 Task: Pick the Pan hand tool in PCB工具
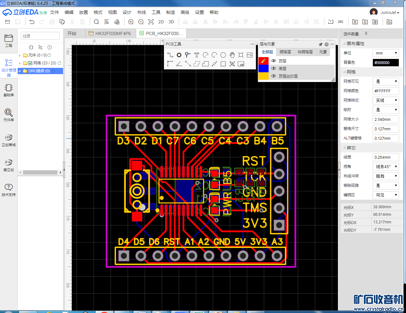coord(232,55)
